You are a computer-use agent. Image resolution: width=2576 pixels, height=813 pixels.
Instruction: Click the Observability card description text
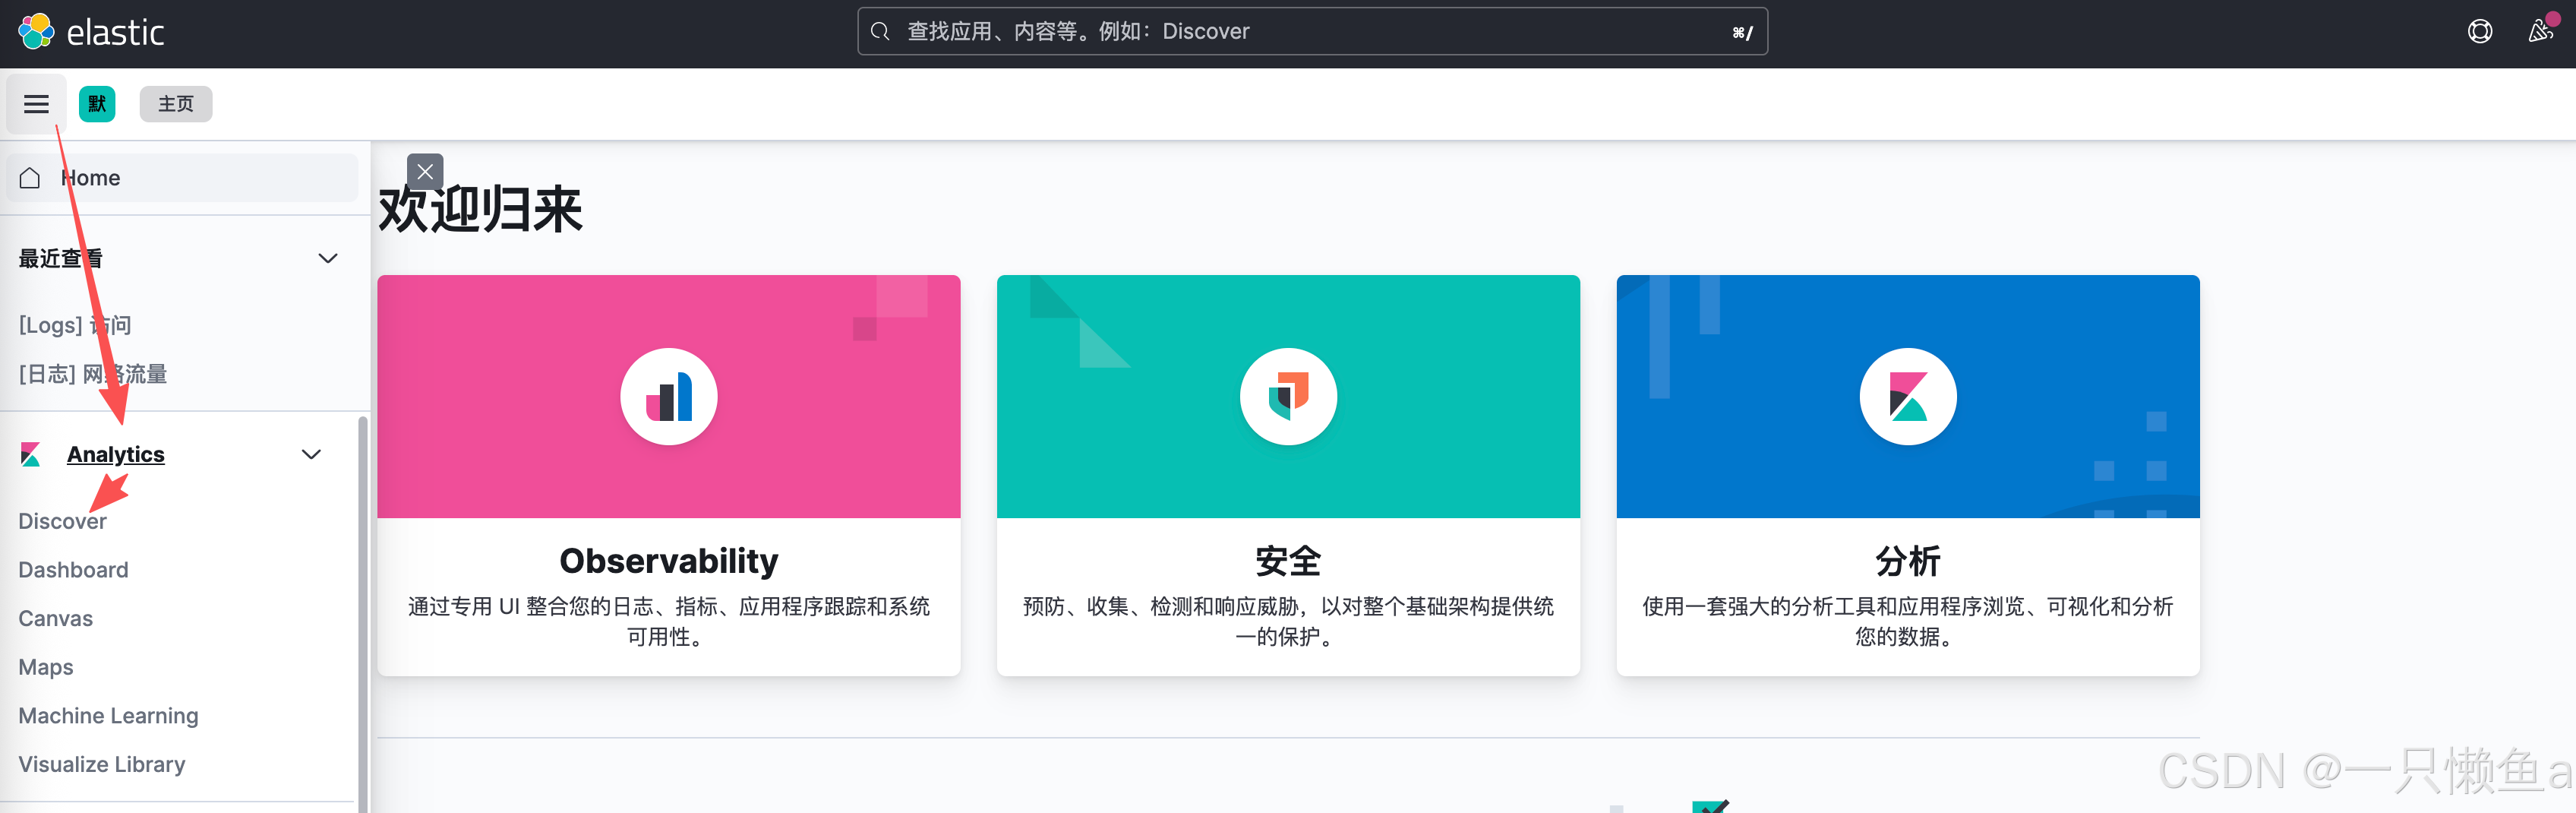click(669, 622)
